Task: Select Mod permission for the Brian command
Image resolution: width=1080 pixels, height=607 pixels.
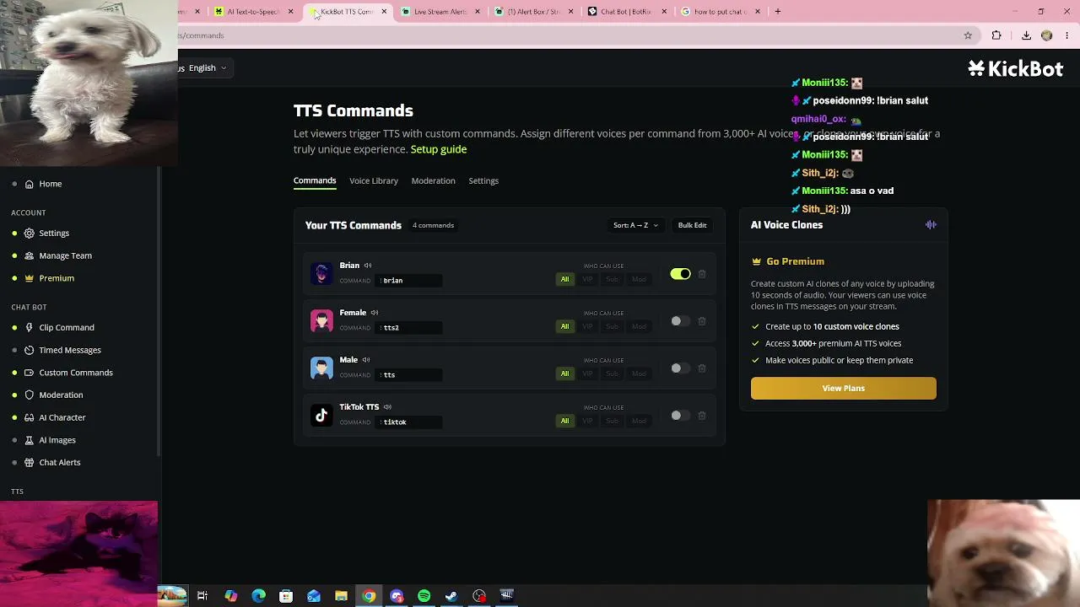Action: (639, 280)
